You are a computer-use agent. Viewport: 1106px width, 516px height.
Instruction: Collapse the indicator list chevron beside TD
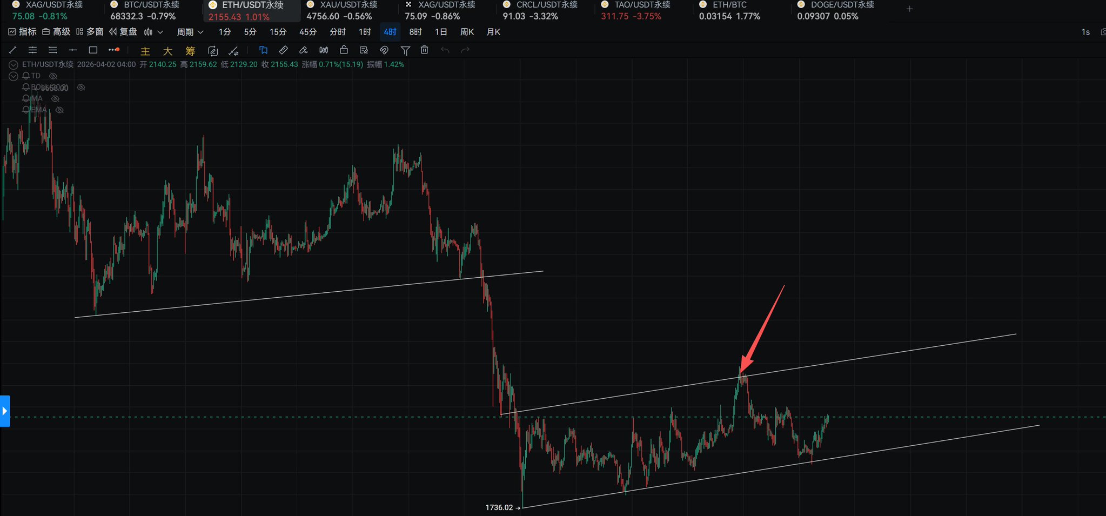click(14, 76)
